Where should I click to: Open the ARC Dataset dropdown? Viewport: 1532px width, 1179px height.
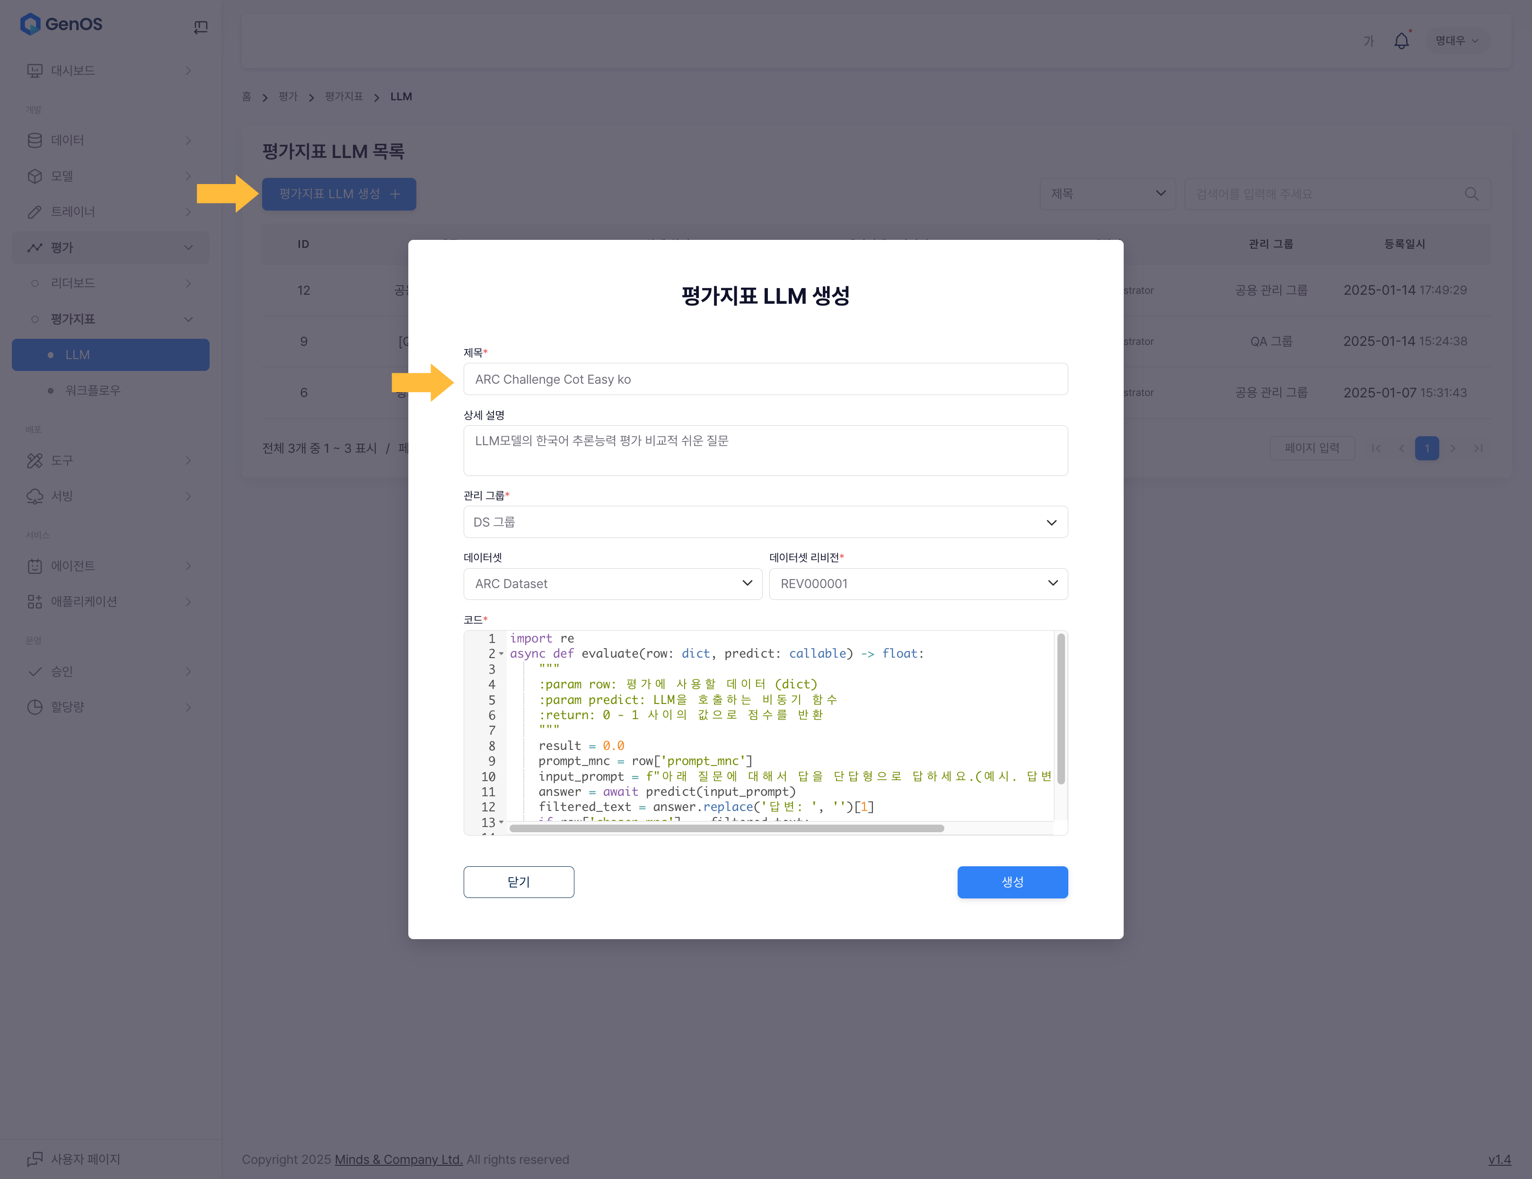(612, 583)
